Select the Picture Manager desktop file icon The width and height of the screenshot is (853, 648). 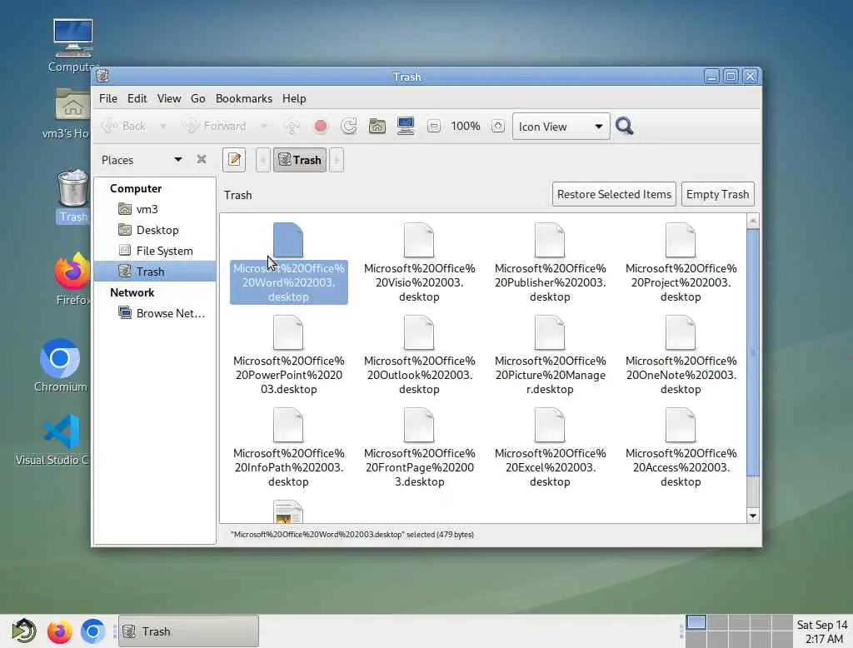click(550, 332)
